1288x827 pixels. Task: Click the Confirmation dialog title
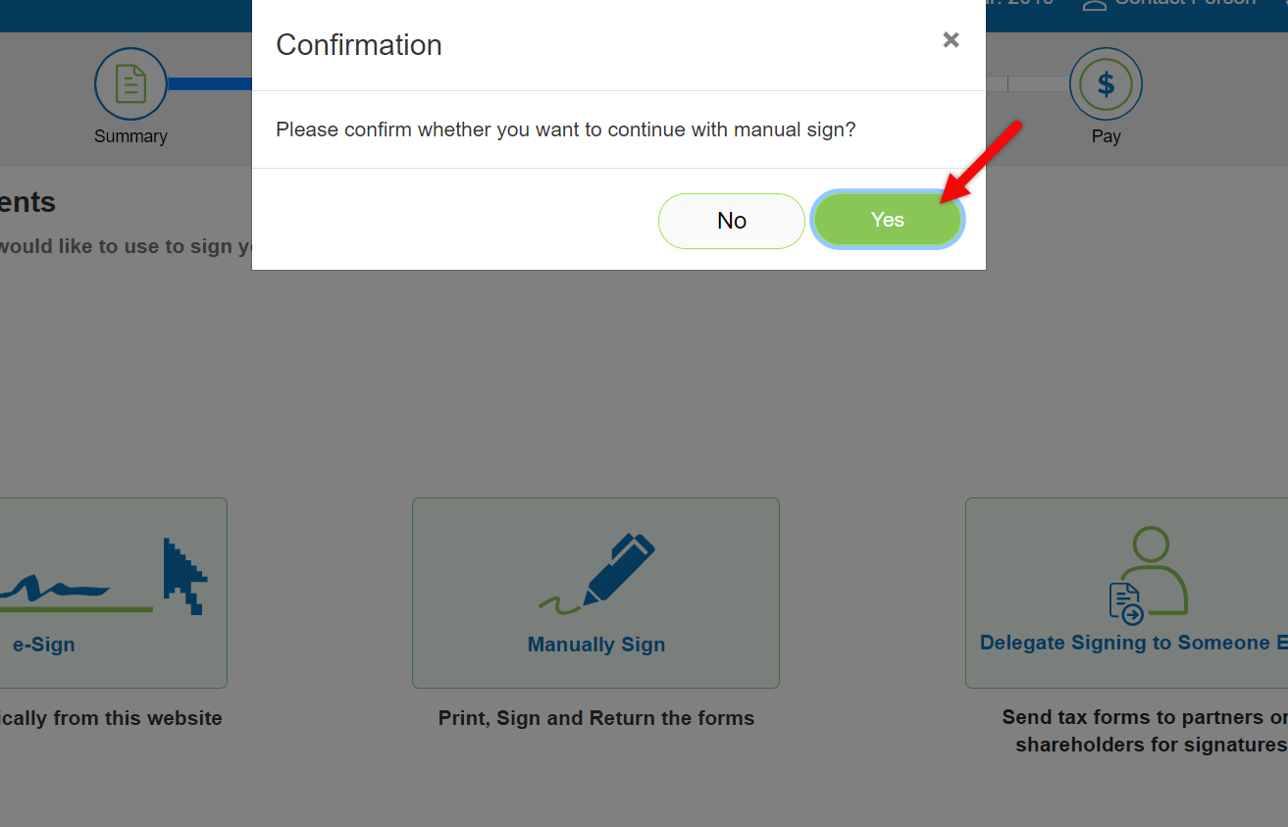tap(359, 45)
